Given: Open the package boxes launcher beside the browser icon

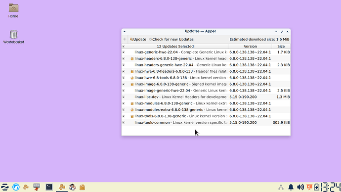Looking at the screenshot, I should (26, 187).
